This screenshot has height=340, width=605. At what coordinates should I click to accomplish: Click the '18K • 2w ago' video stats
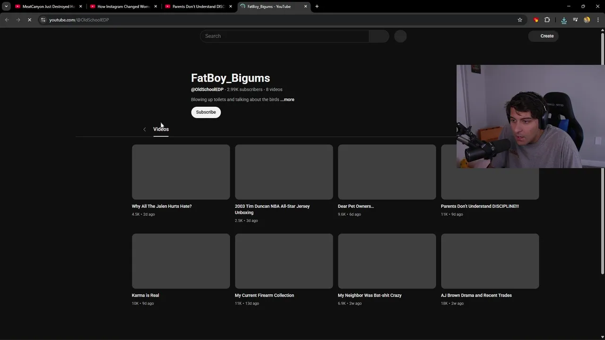click(452, 304)
